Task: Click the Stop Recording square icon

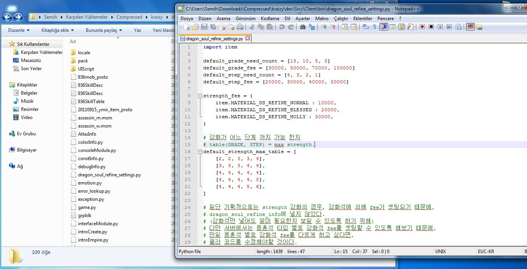Action: [431, 27]
